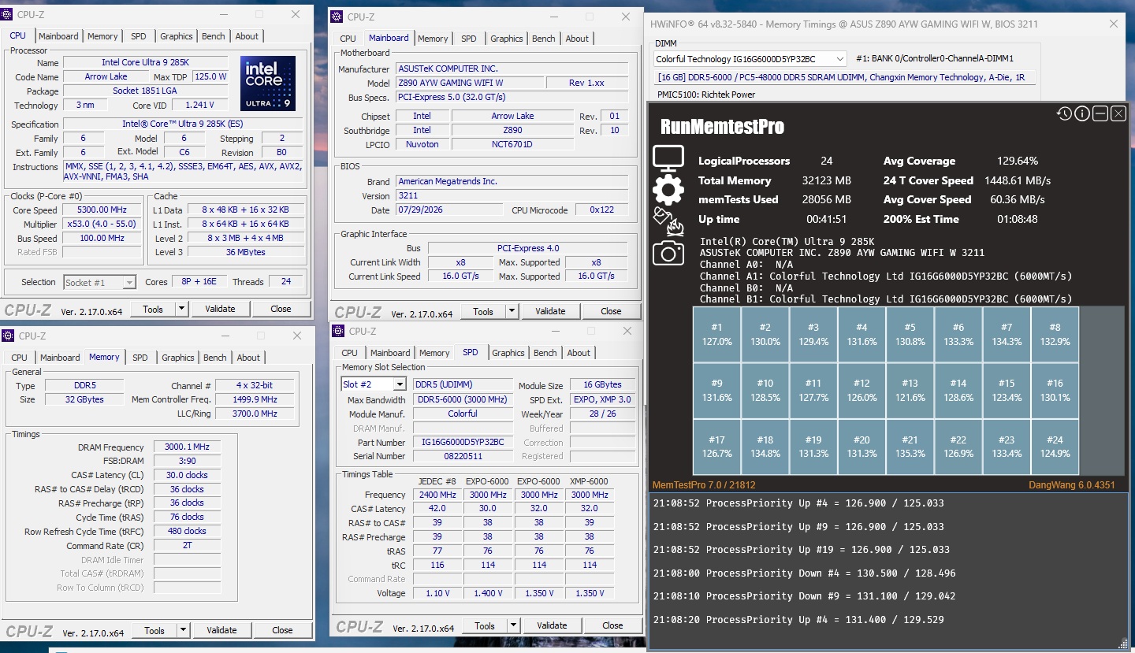1135x653 pixels.
Task: Click CPU-Z title icon in SPD window
Action: pos(339,332)
